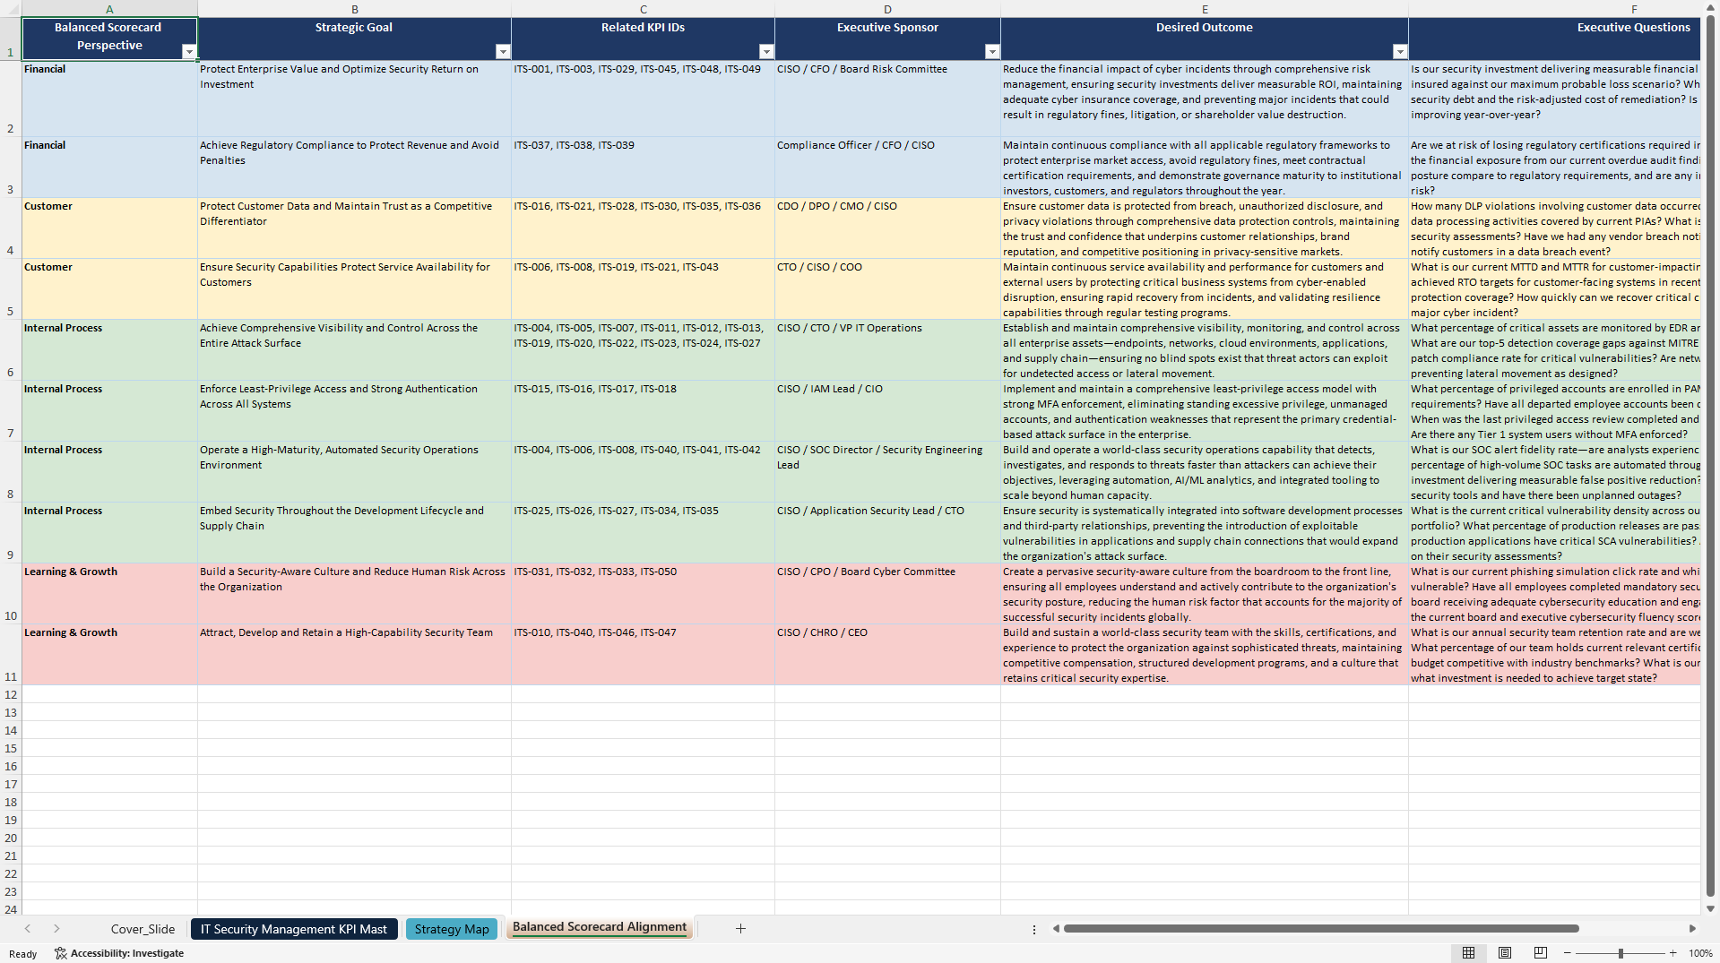1720x963 pixels.
Task: Click horizontal scrollbar thumb
Action: [1320, 929]
